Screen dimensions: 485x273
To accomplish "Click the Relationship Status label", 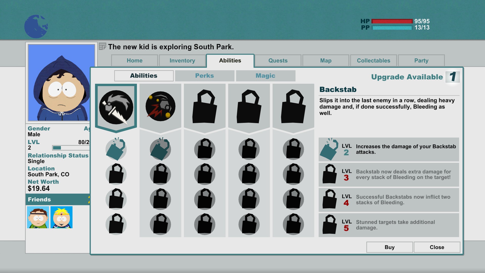I will (58, 155).
